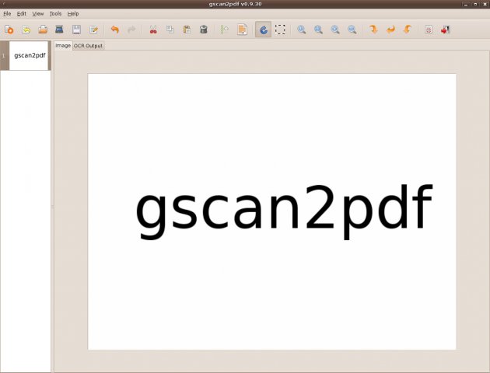Start a scan with the scanner icon
The image size is (490, 373).
59,30
